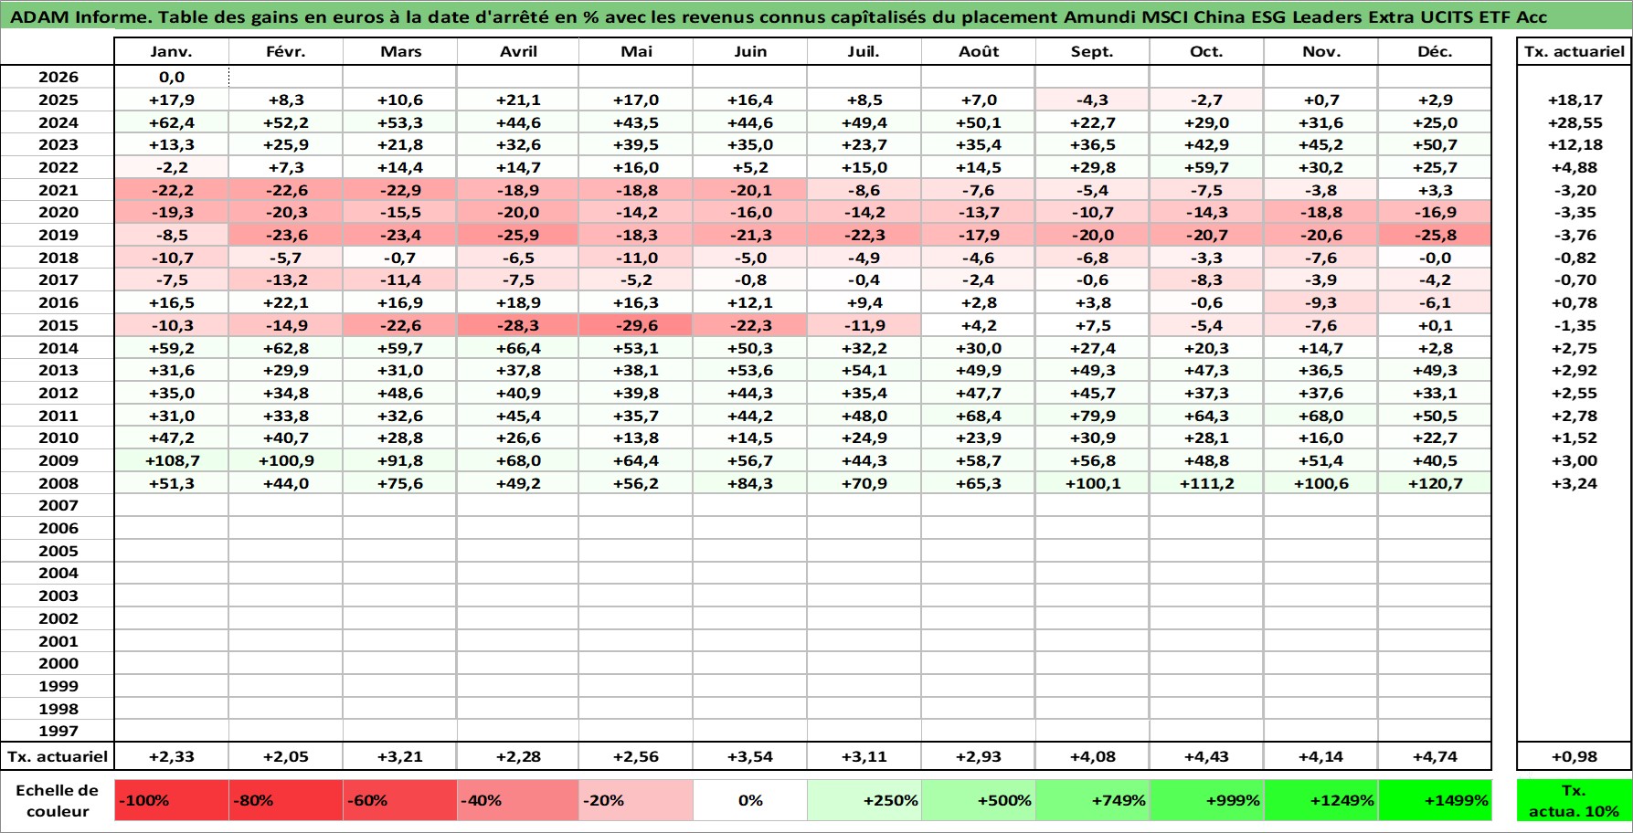
Task: Select the -20% pale pink scale cell
Action: click(636, 800)
